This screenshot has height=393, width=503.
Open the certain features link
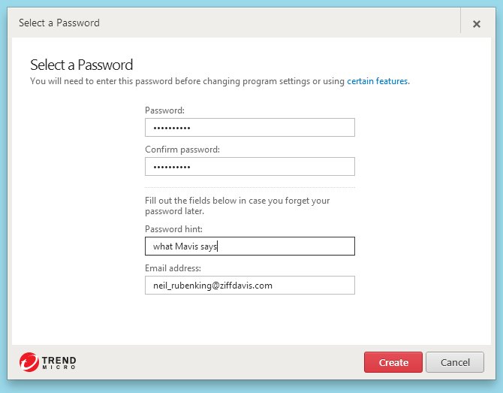point(377,81)
